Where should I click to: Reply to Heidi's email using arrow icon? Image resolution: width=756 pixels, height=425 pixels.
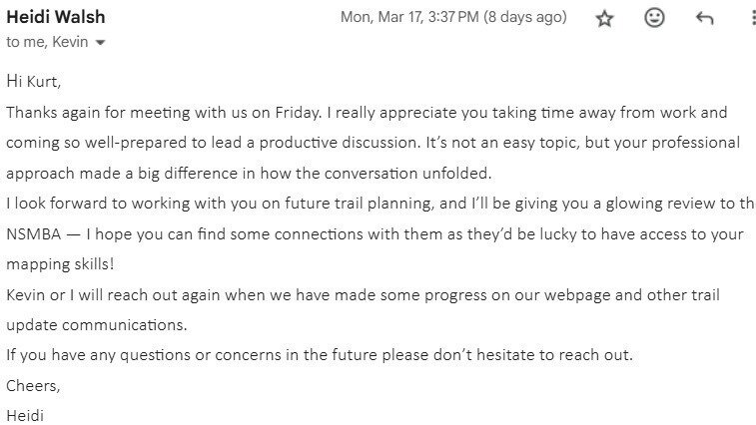click(x=705, y=18)
